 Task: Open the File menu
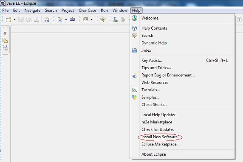pyautogui.click(x=5, y=10)
